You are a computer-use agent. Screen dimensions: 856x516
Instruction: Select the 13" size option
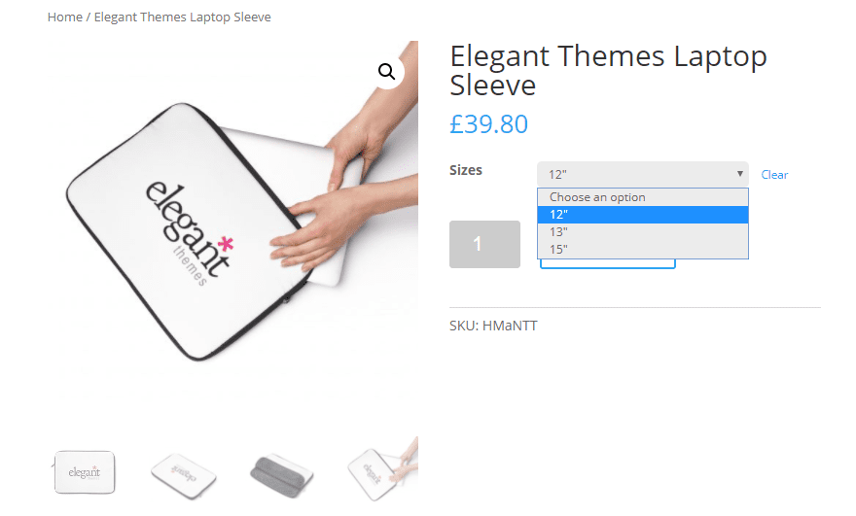643,232
